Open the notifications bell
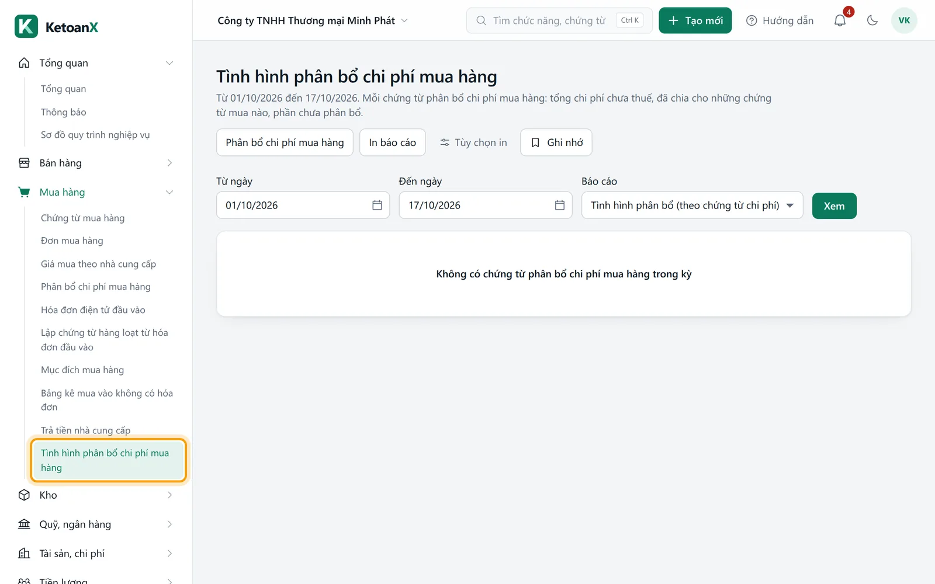935x584 pixels. (x=840, y=20)
